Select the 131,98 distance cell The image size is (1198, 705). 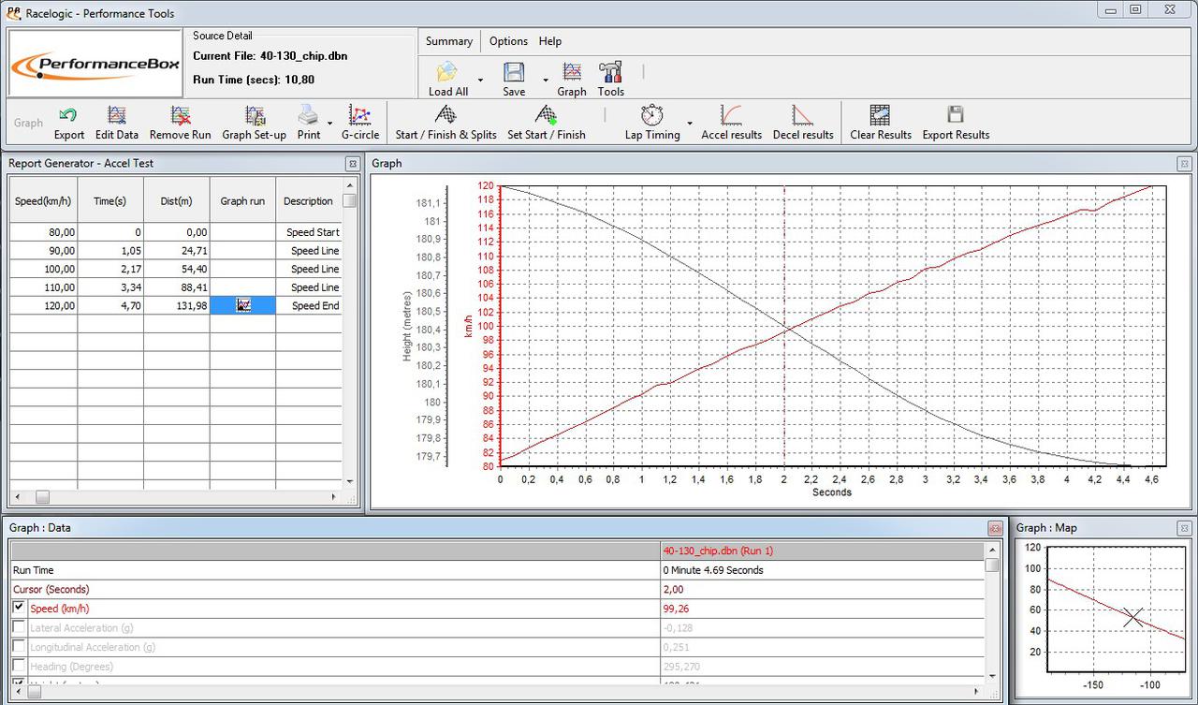click(x=176, y=305)
